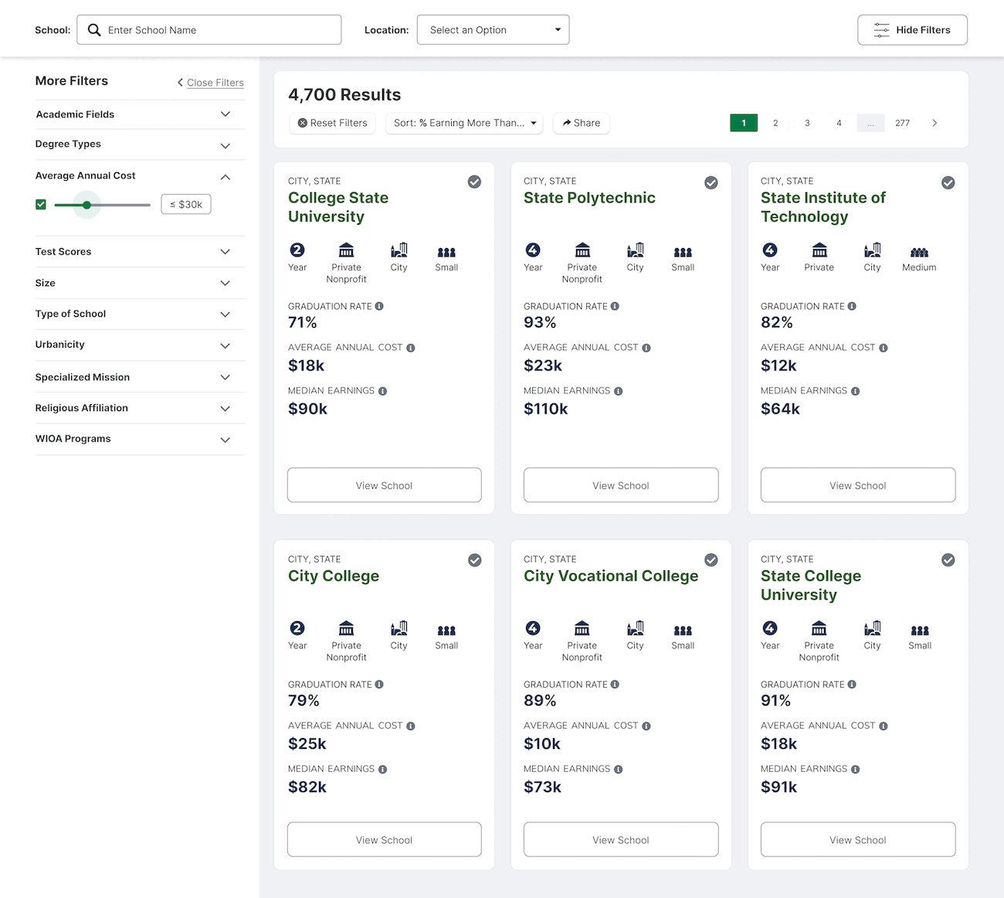Uncheck the Average Annual Cost filter checkbox
The height and width of the screenshot is (898, 1004).
pos(41,205)
